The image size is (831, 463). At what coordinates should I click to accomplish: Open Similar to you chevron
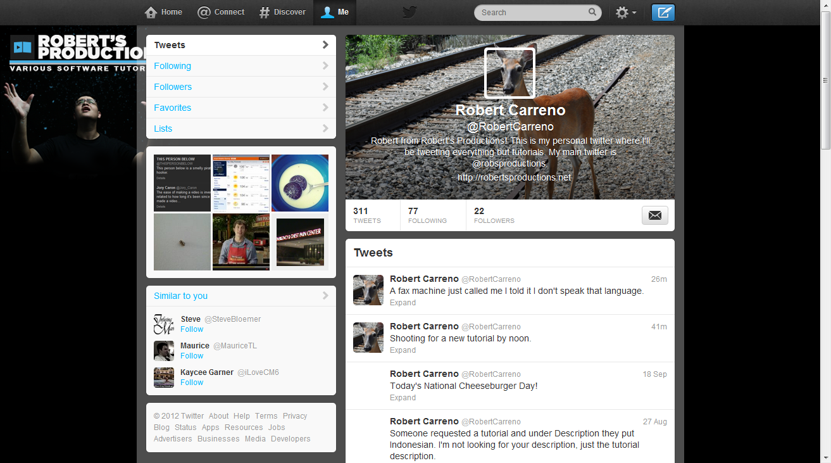[325, 296]
